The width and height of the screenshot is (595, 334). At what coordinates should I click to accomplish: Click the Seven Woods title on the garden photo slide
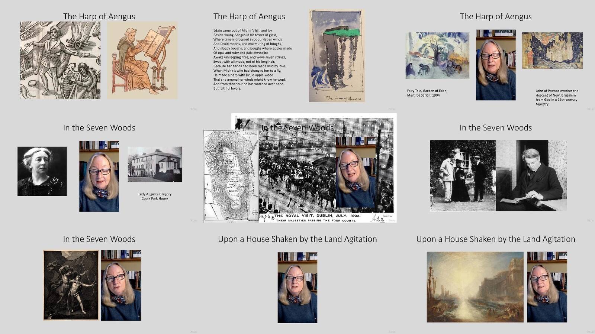496,128
